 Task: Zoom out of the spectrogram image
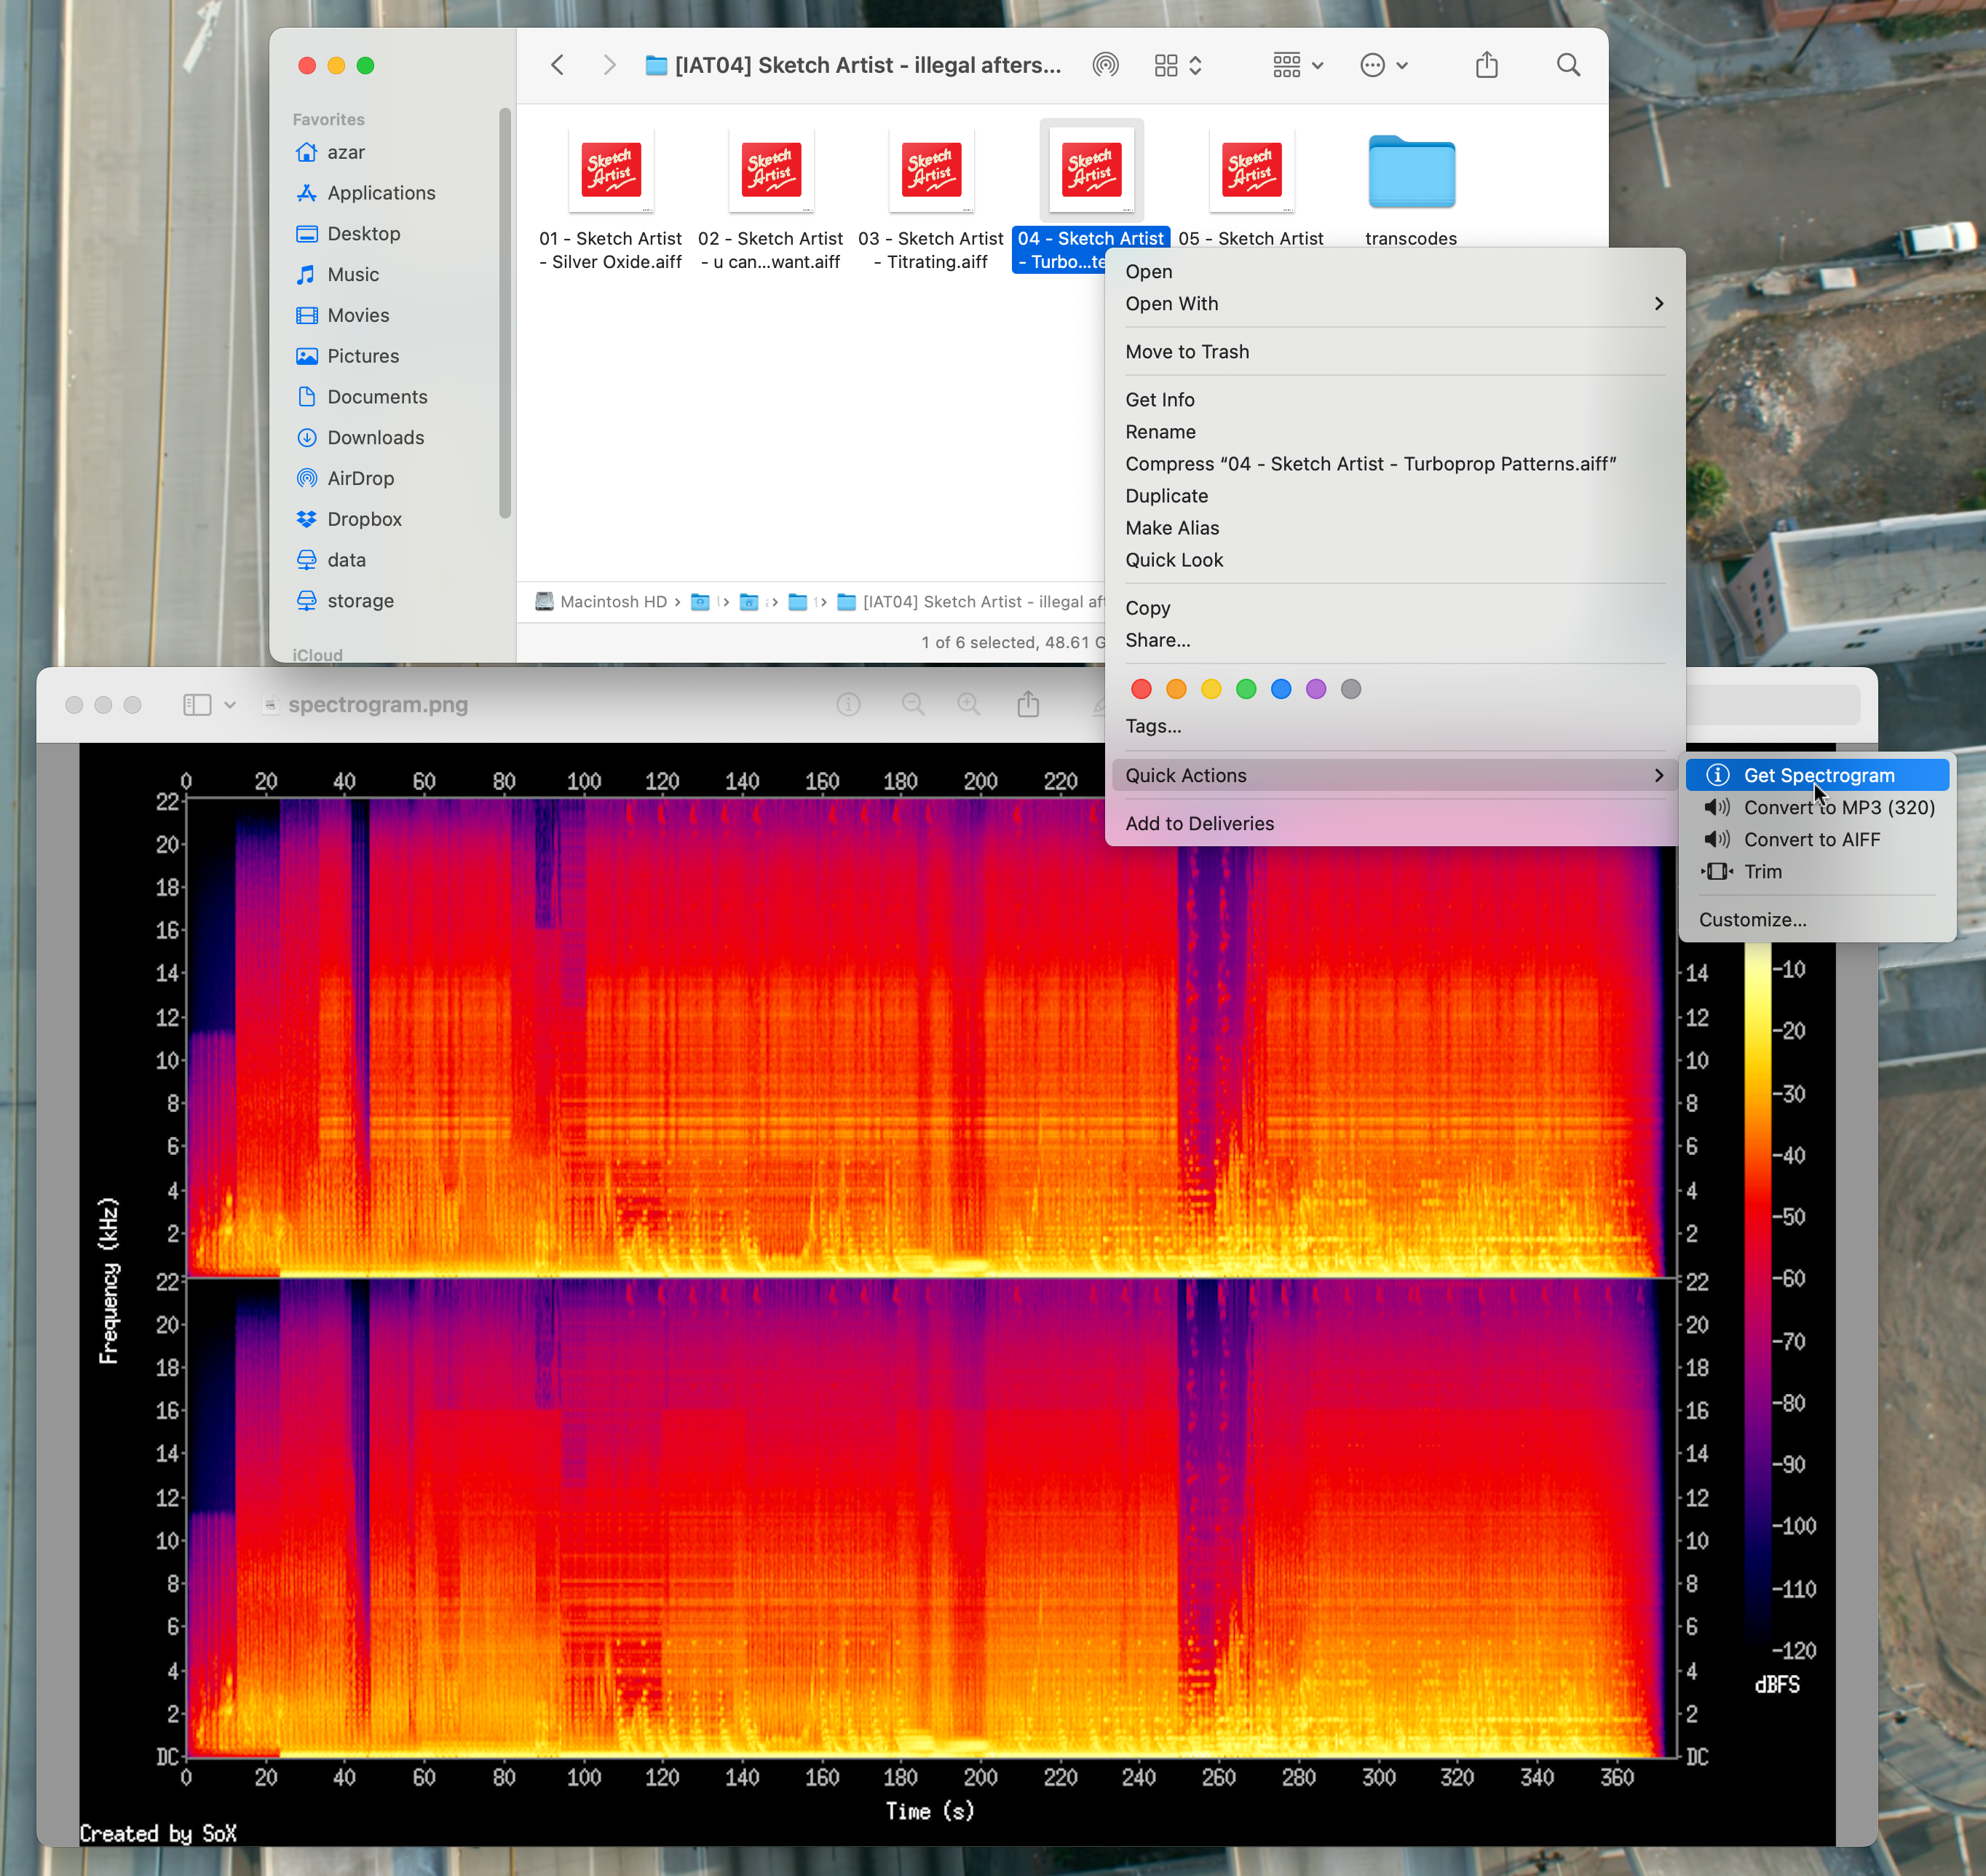tap(912, 704)
